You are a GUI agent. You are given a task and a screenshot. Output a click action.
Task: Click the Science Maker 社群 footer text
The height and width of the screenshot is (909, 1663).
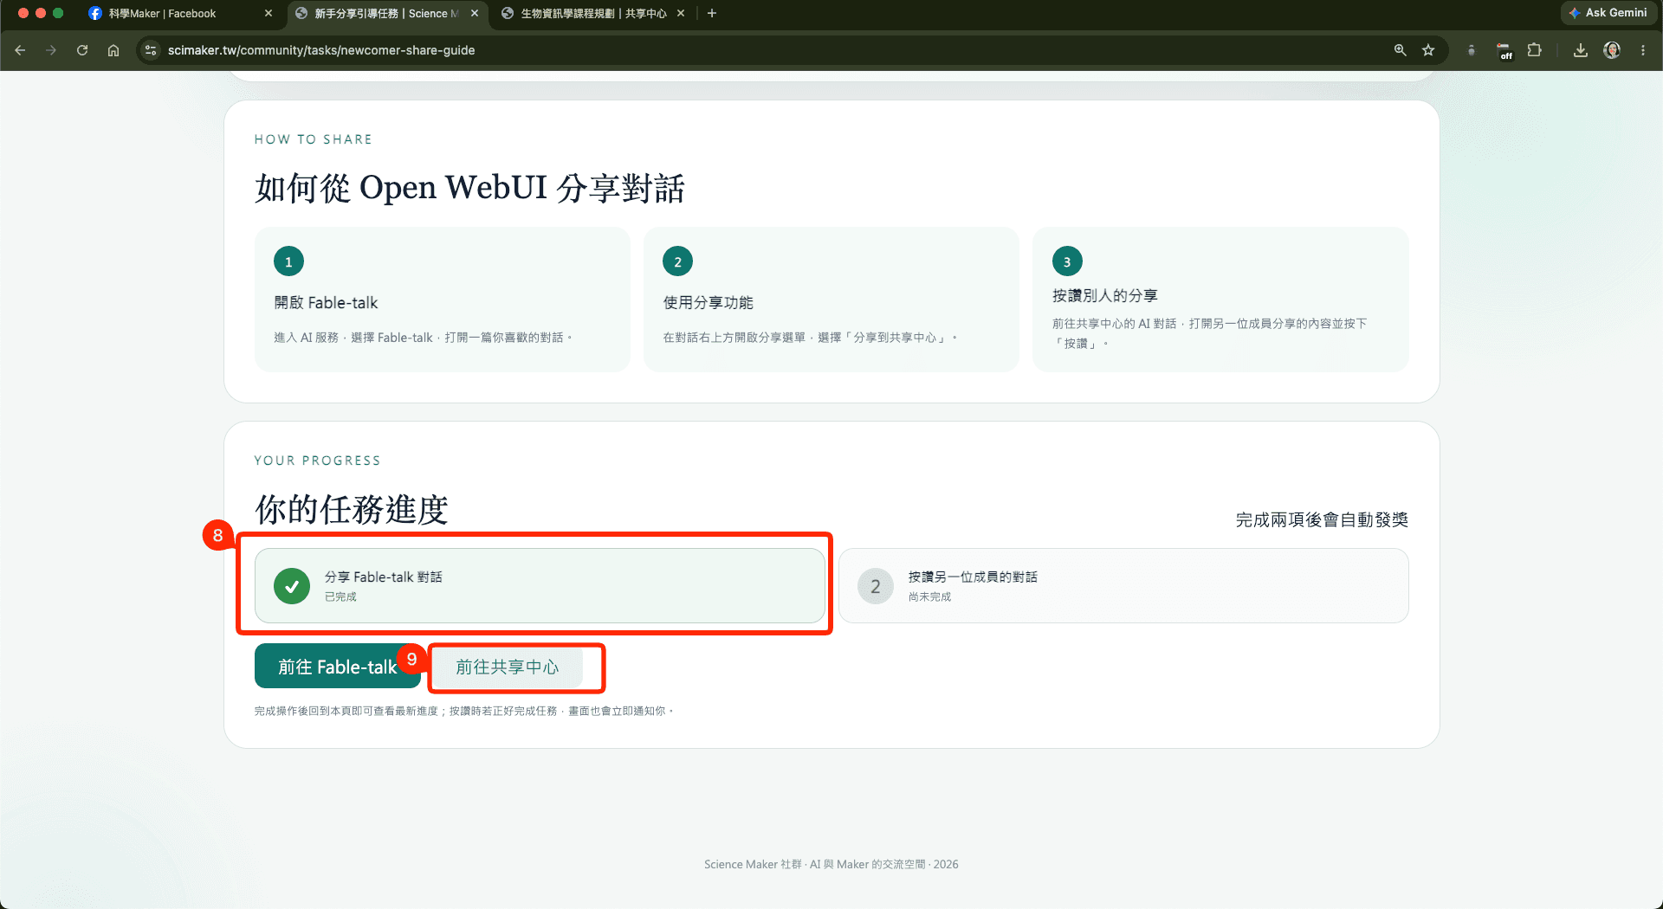coord(831,864)
